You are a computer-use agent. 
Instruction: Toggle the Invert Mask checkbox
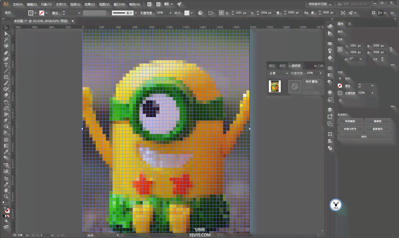pyautogui.click(x=305, y=92)
